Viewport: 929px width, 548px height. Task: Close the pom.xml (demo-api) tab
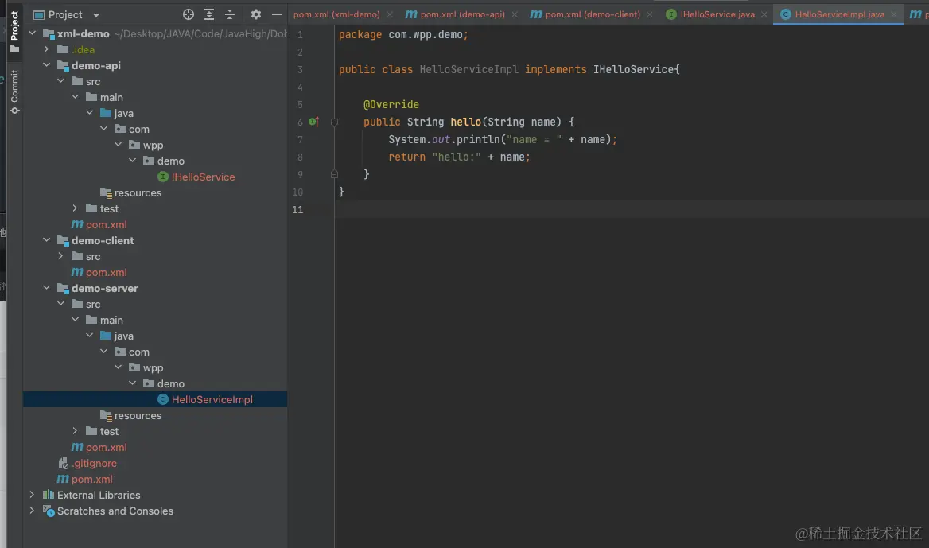[x=514, y=14]
